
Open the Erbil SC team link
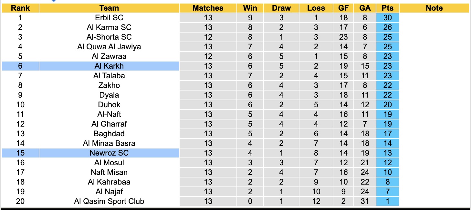click(109, 18)
